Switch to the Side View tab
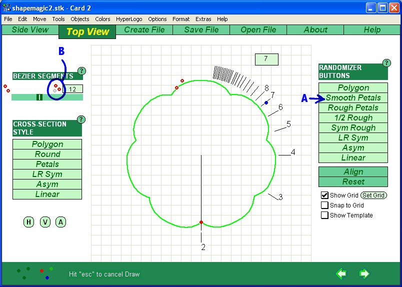This screenshot has width=402, height=287. pyautogui.click(x=30, y=29)
